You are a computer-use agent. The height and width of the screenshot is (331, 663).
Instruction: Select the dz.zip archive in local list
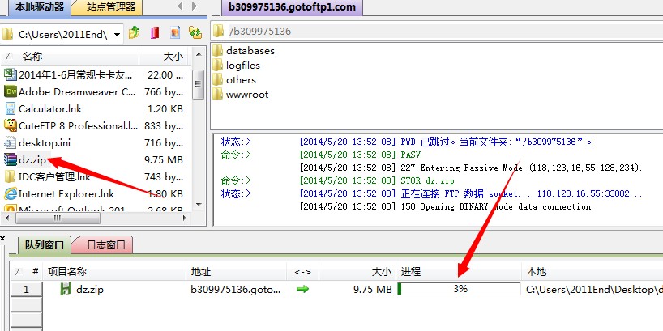click(x=32, y=159)
